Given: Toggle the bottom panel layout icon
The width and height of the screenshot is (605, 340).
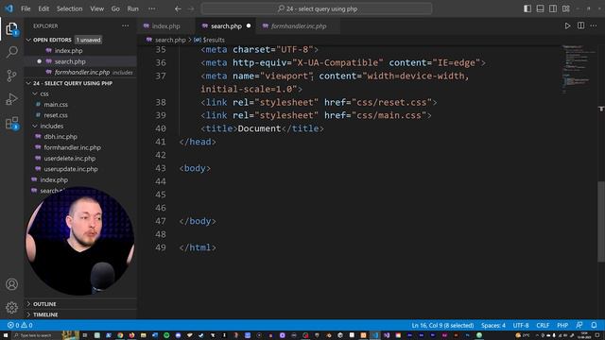Looking at the screenshot, I should pyautogui.click(x=540, y=8).
